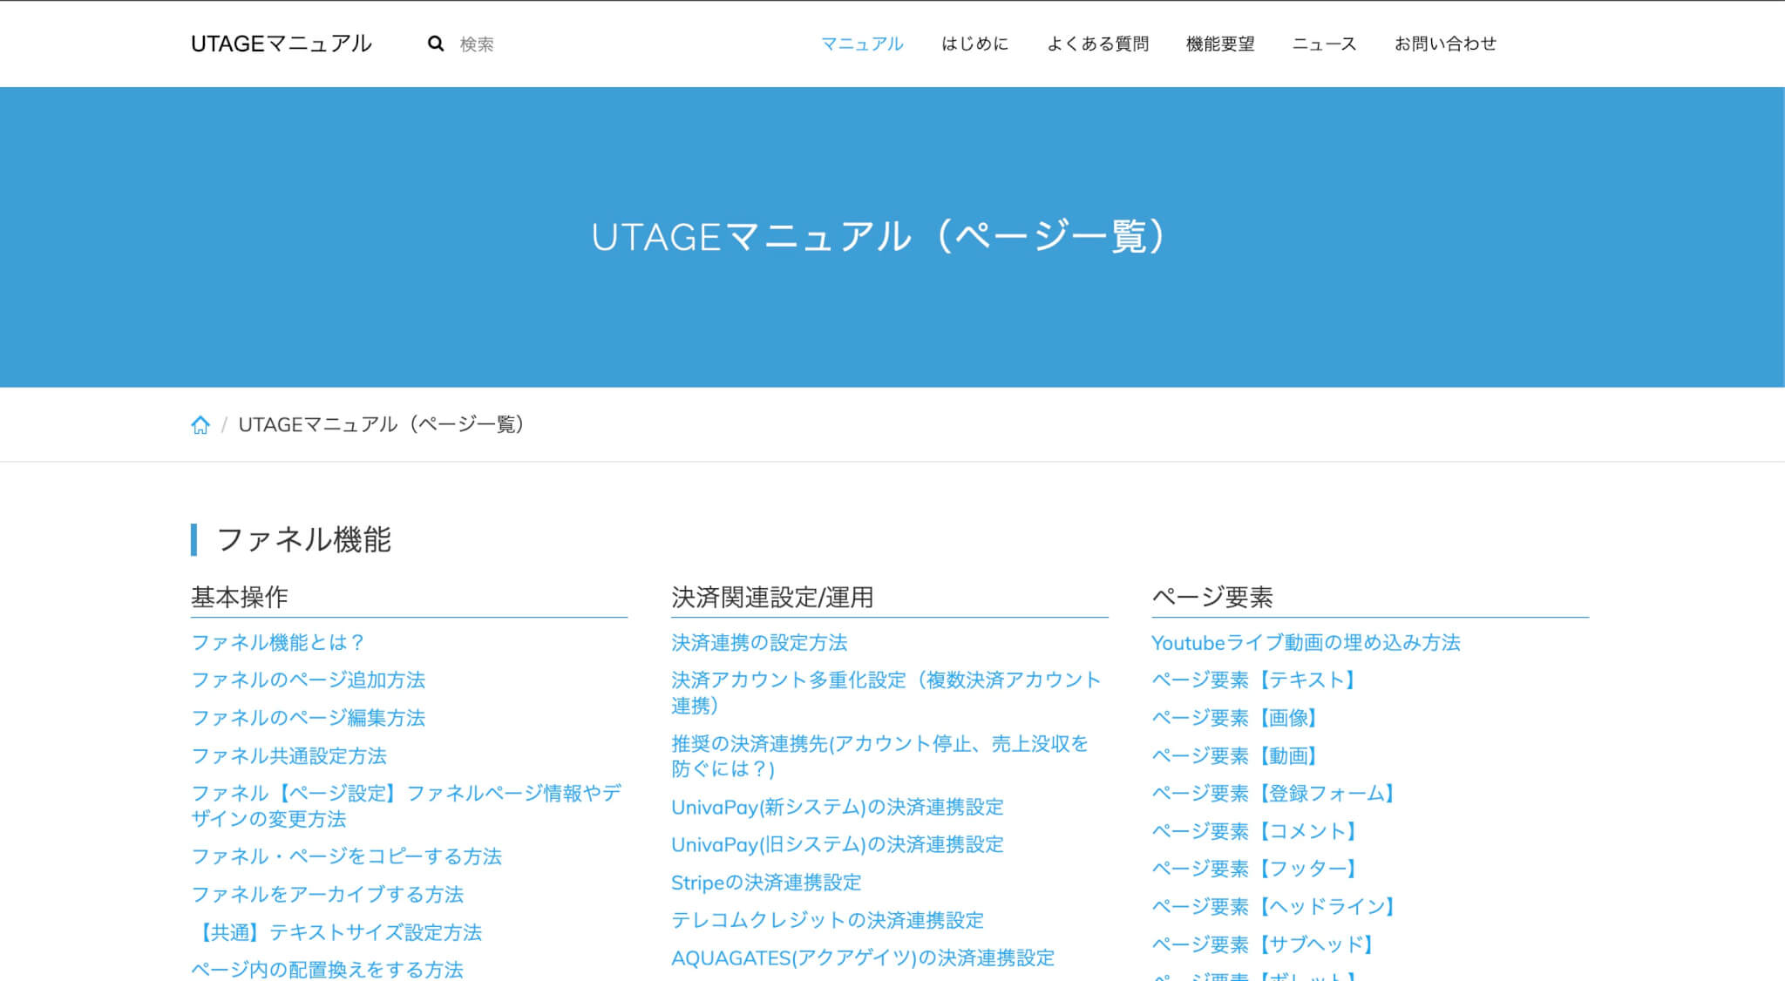
Task: Select ニュース from the navigation bar
Action: click(1324, 44)
